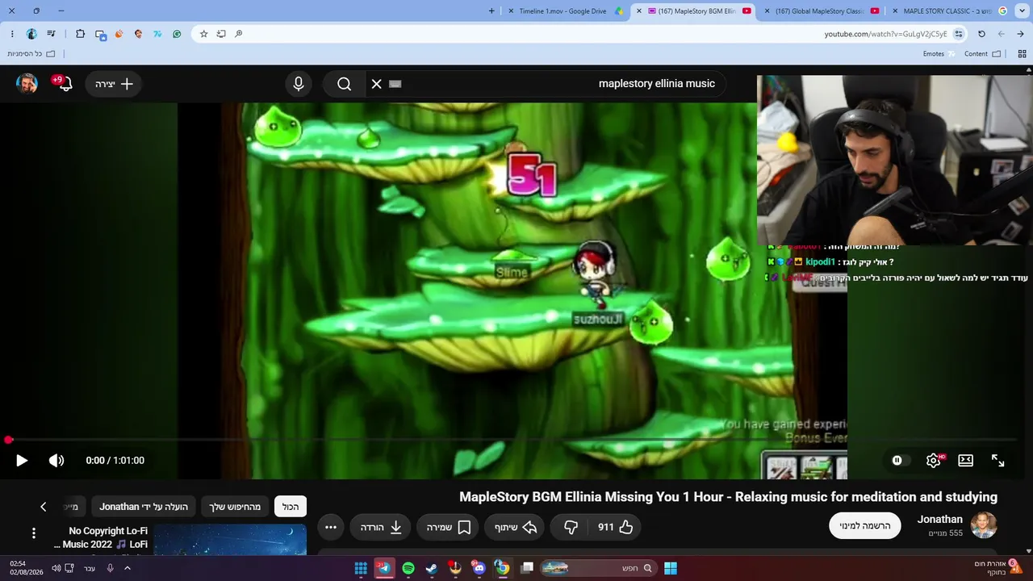Expand the tab search dropdown
1033x581 pixels.
tap(1021, 11)
